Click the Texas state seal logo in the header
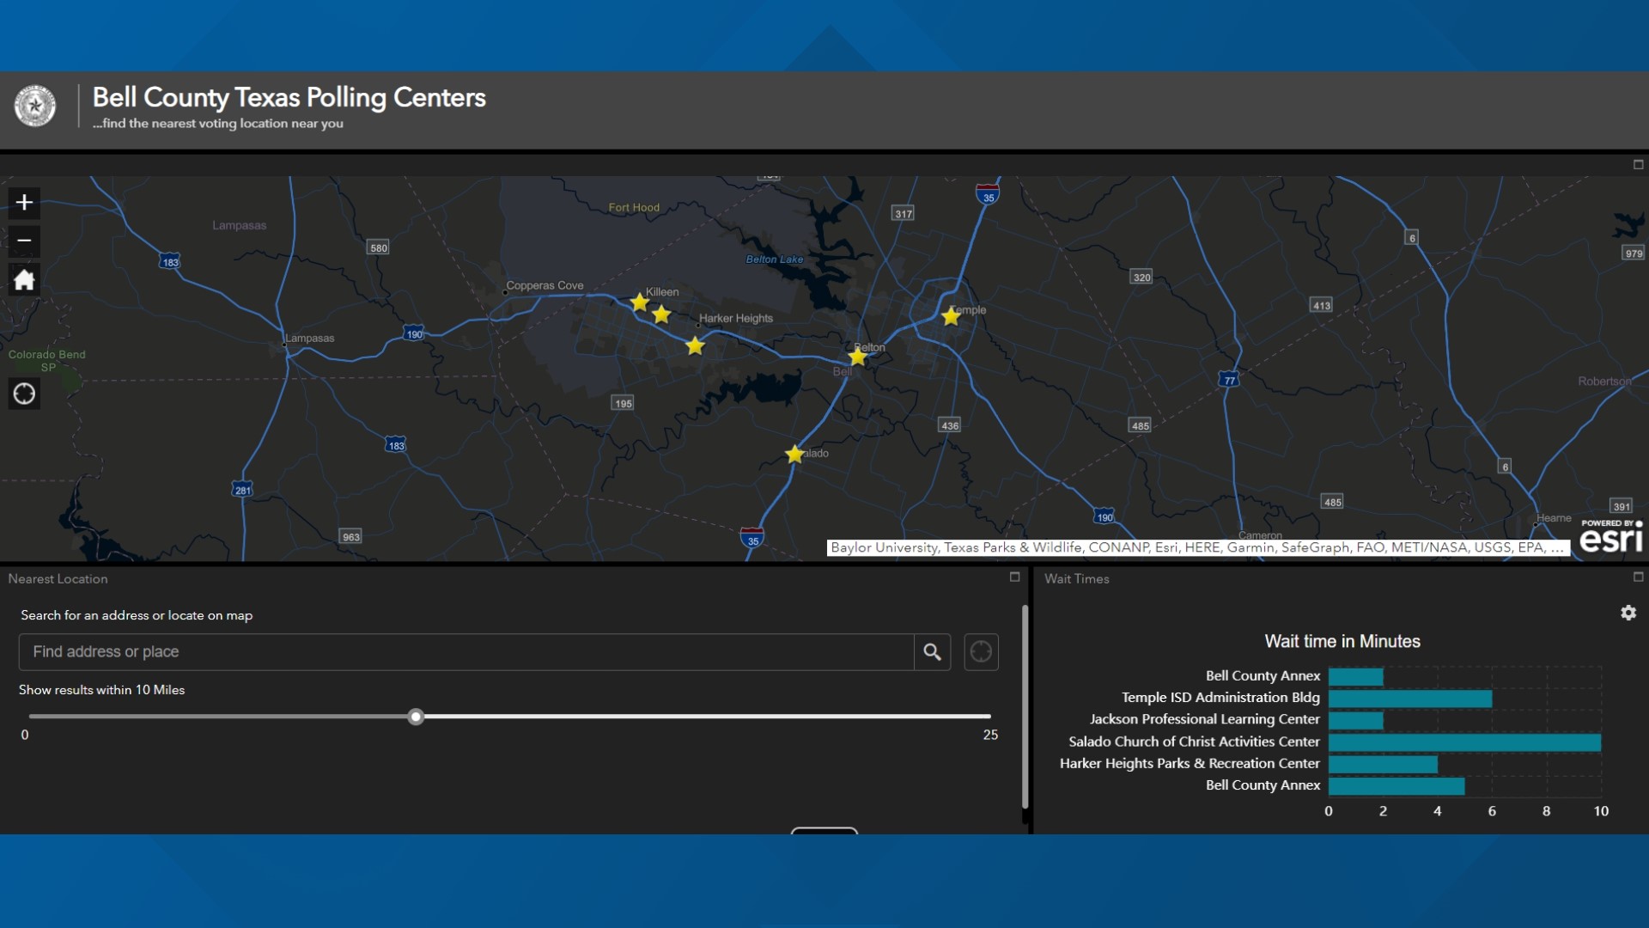The width and height of the screenshot is (1649, 928). [36, 106]
